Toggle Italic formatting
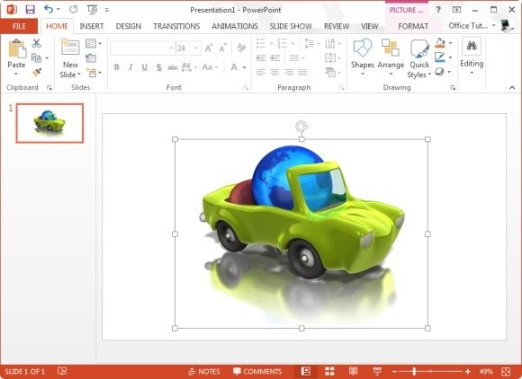The image size is (522, 379). [x=130, y=67]
